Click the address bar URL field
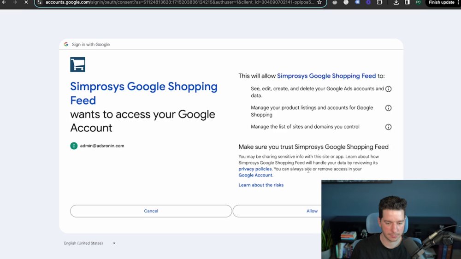The image size is (461, 259). (x=179, y=2)
